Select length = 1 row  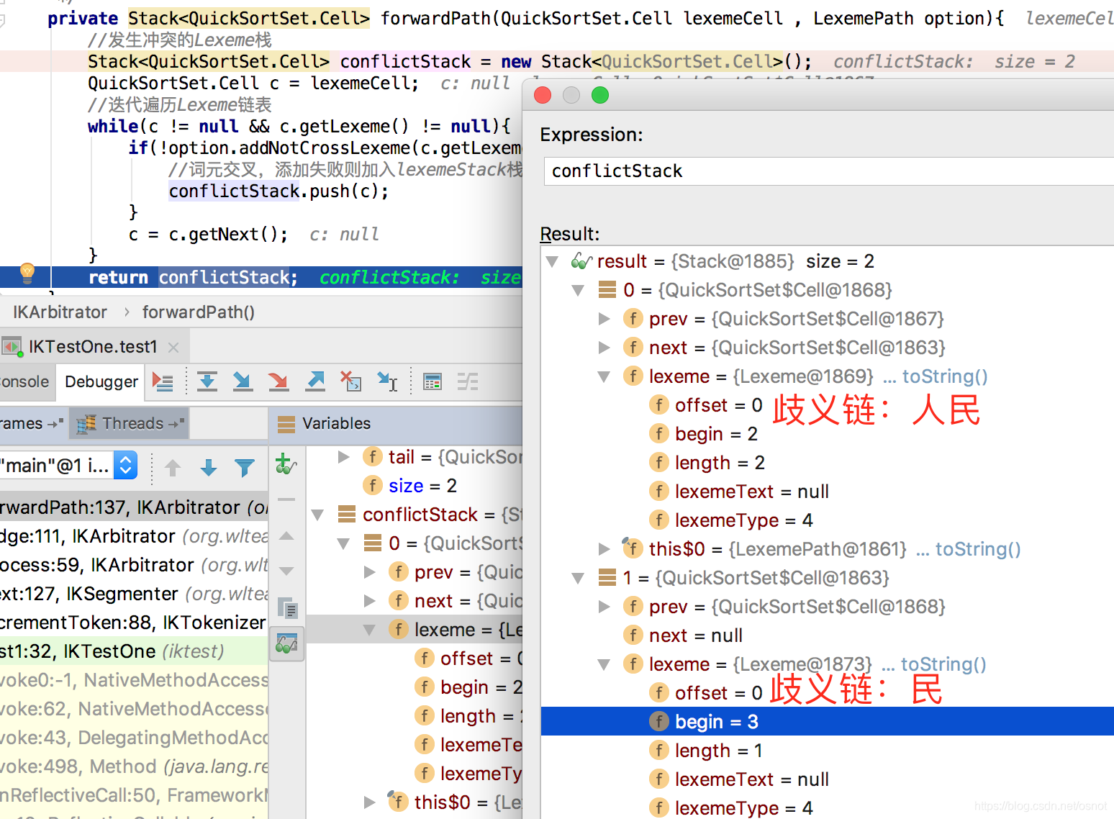tap(828, 751)
